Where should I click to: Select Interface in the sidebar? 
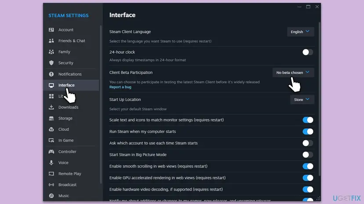tap(71, 85)
